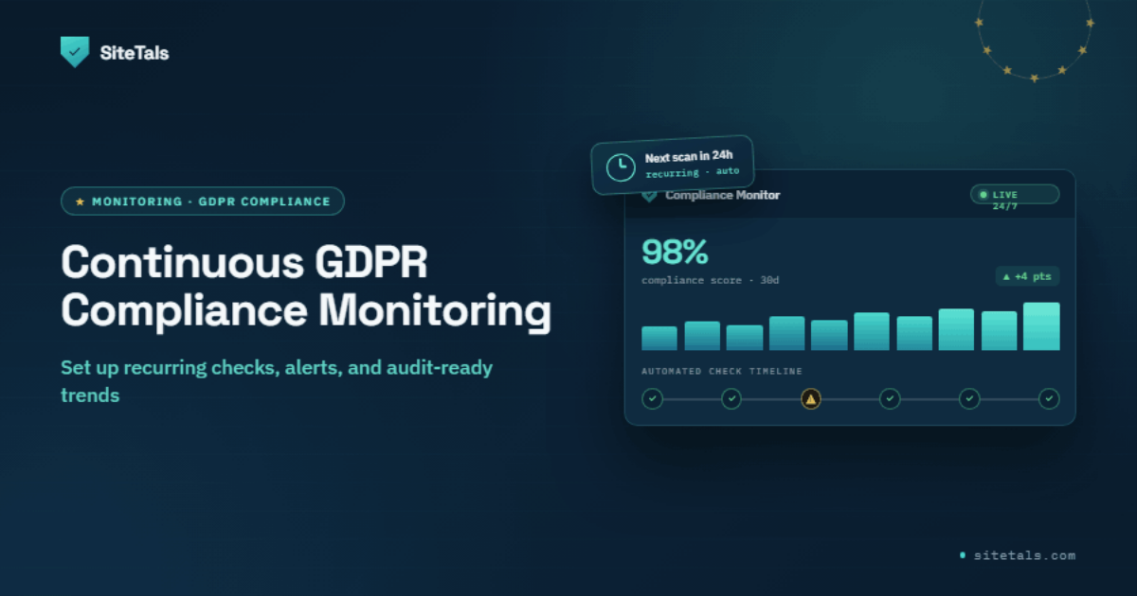
Task: Select the second check marker on timeline
Action: [731, 399]
